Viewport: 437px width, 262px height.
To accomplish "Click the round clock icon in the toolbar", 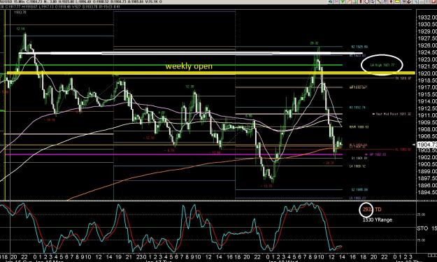I will pos(367,1).
